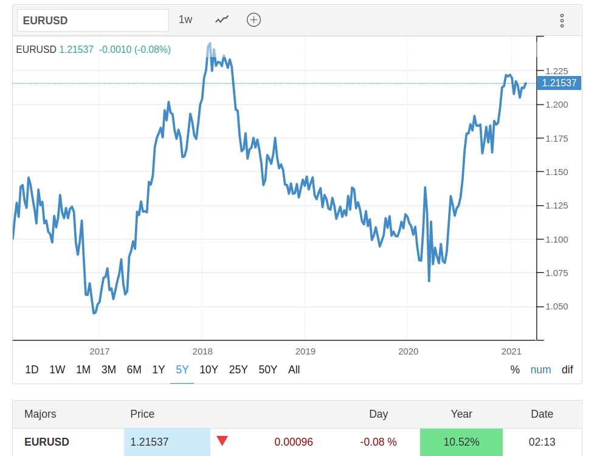
Task: Open the 1w interval dropdown
Action: (185, 19)
